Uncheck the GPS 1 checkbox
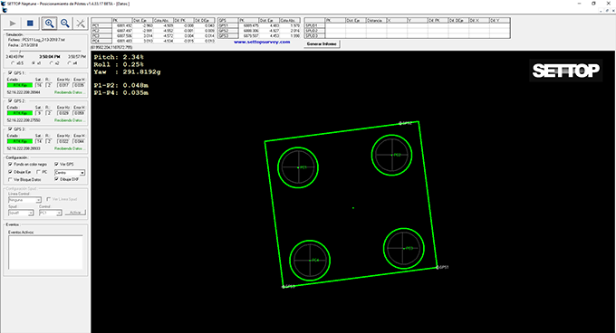This screenshot has height=333, width=616. (10, 73)
